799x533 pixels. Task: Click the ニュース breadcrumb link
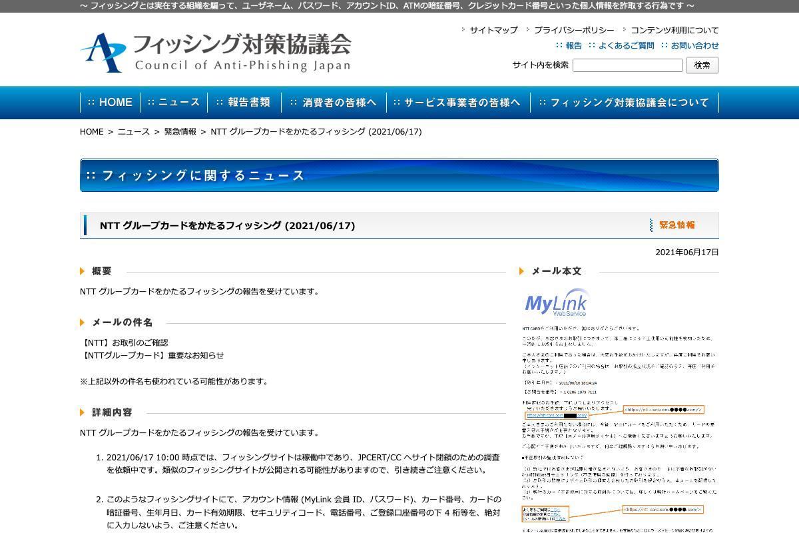pyautogui.click(x=134, y=132)
